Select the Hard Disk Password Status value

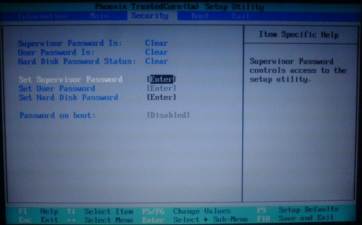click(x=156, y=61)
